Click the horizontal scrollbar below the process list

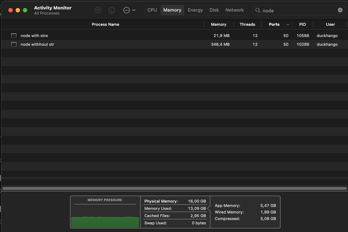pos(175,188)
